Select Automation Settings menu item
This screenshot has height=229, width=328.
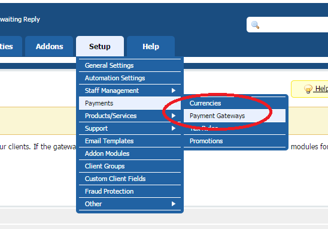130,78
